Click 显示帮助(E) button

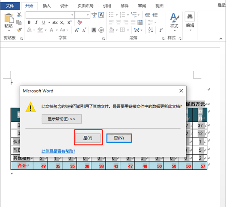pos(62,119)
